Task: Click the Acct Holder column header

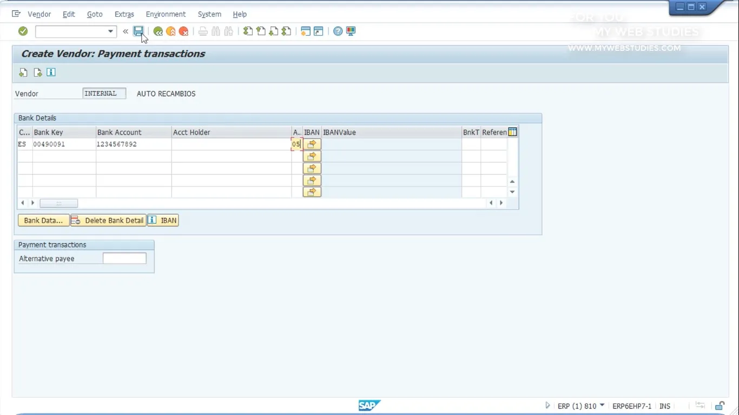Action: pos(232,132)
